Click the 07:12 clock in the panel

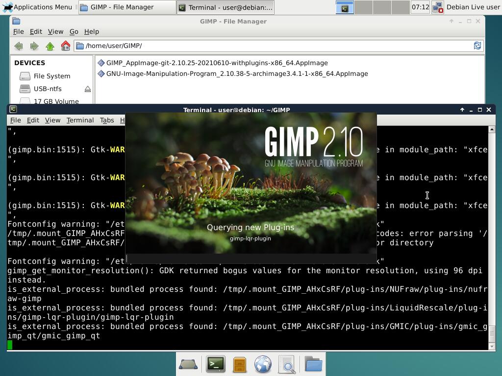420,7
